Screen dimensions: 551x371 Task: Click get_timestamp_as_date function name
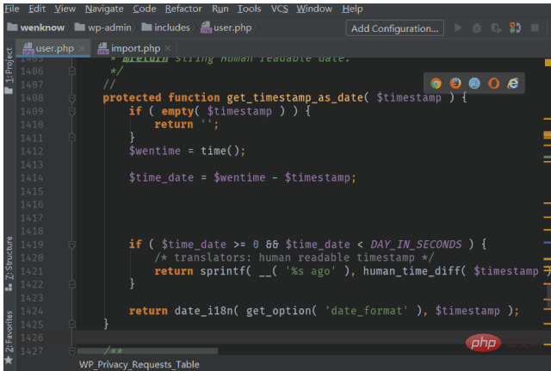coord(294,97)
